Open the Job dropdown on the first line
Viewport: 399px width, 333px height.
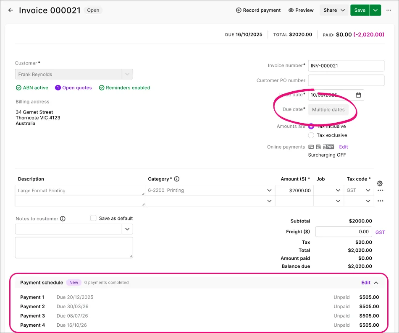click(x=338, y=190)
